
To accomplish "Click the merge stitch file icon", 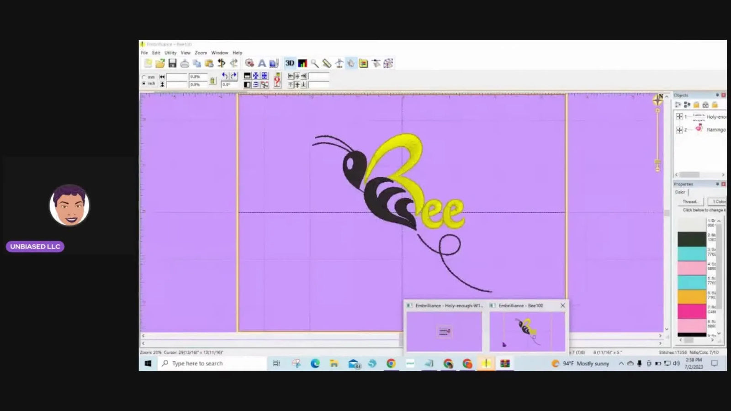I will pos(249,63).
